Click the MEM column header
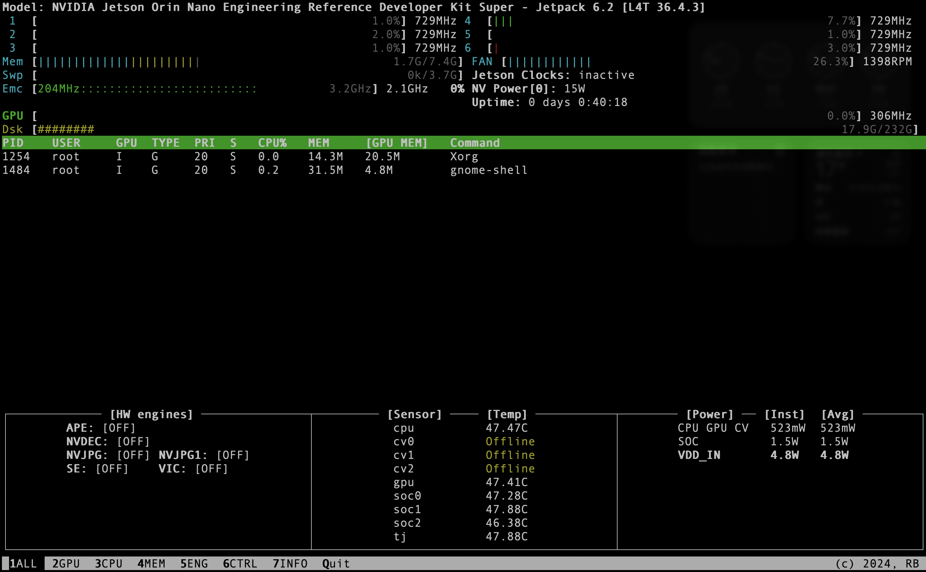This screenshot has width=926, height=572. click(318, 143)
